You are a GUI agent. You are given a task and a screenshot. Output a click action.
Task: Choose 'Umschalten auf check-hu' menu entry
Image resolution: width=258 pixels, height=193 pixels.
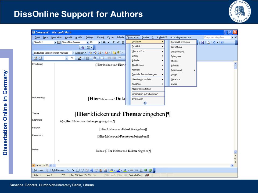pyautogui.click(x=145, y=94)
